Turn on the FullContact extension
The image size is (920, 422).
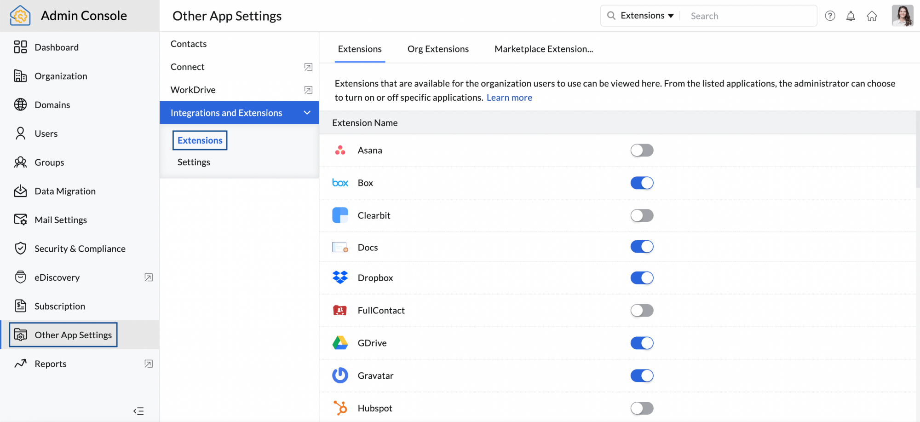(x=642, y=310)
